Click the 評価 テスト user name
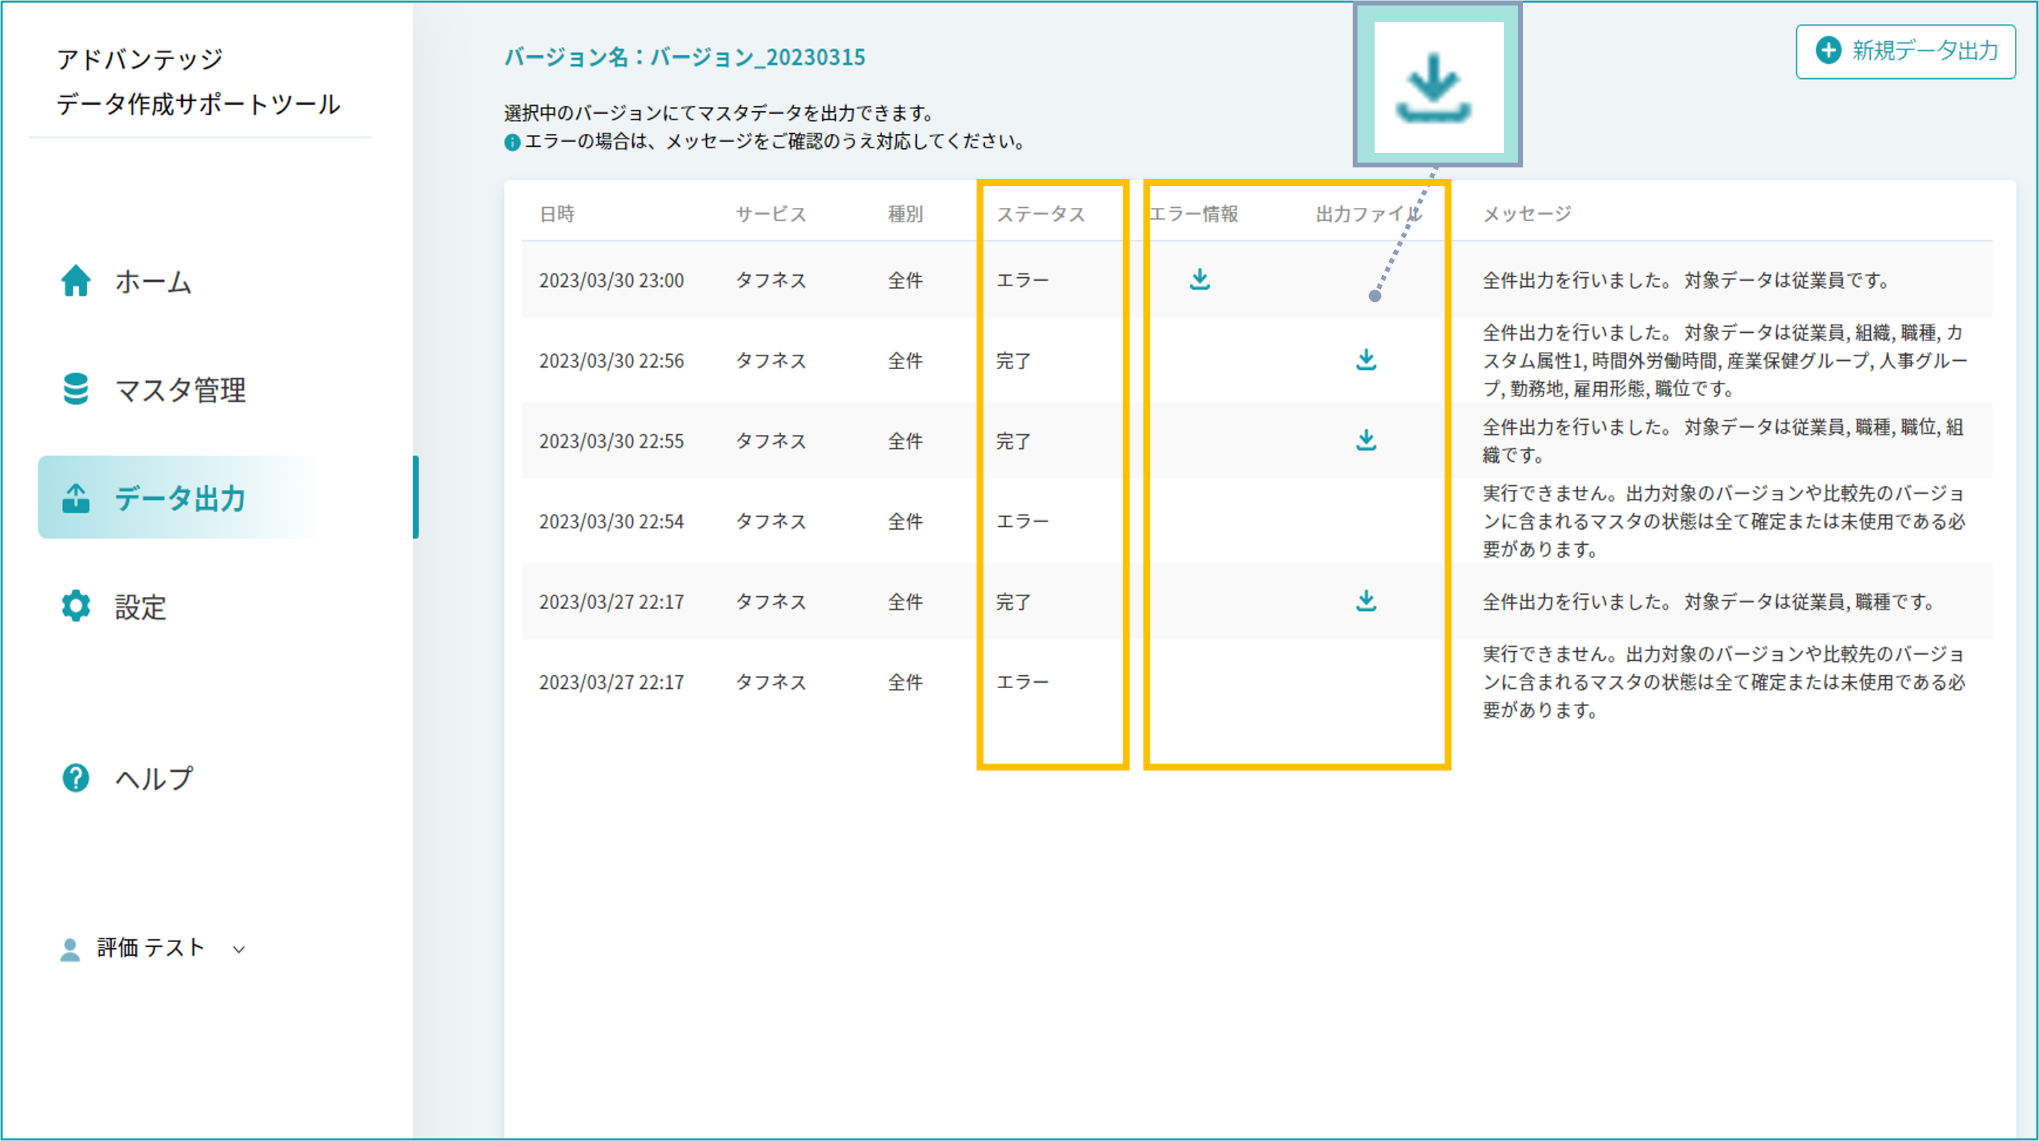This screenshot has width=2039, height=1141. tap(151, 948)
